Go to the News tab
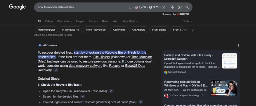 click(x=105, y=21)
